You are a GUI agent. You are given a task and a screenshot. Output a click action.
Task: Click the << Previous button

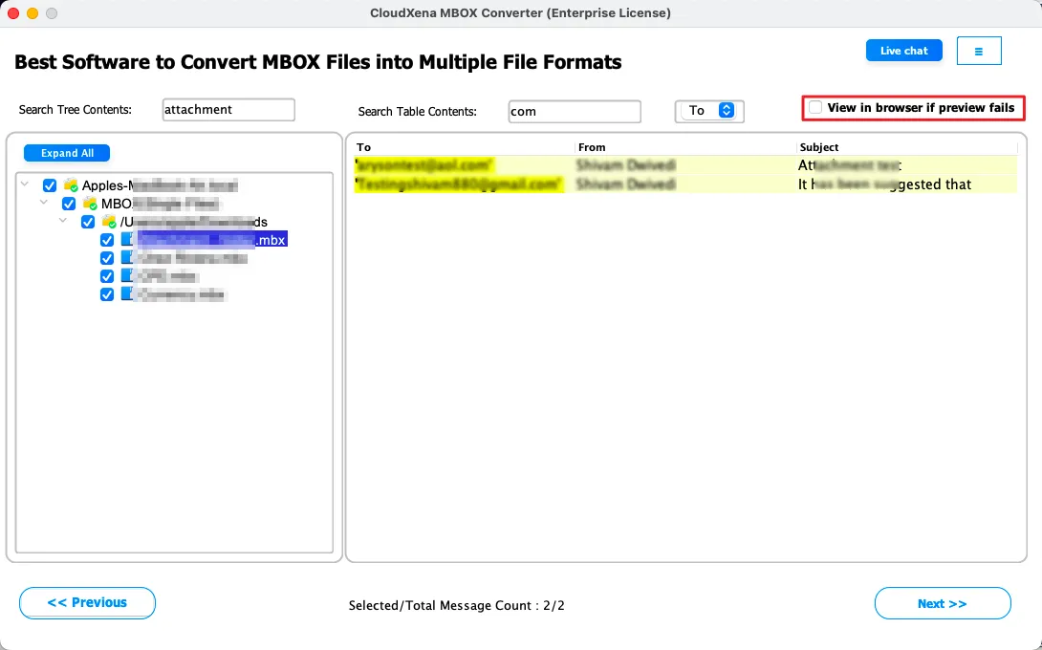point(87,602)
